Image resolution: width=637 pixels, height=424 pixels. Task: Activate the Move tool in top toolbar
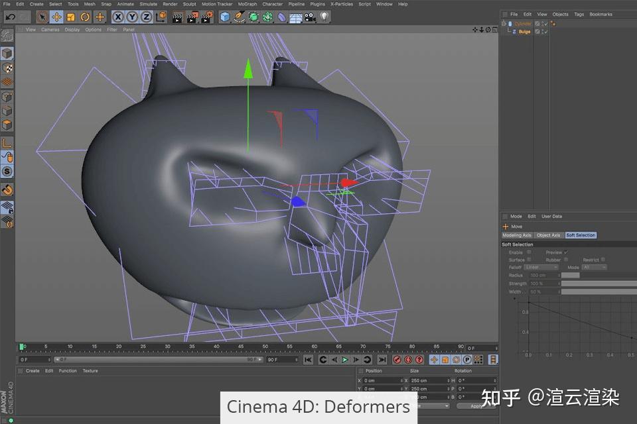pyautogui.click(x=56, y=17)
